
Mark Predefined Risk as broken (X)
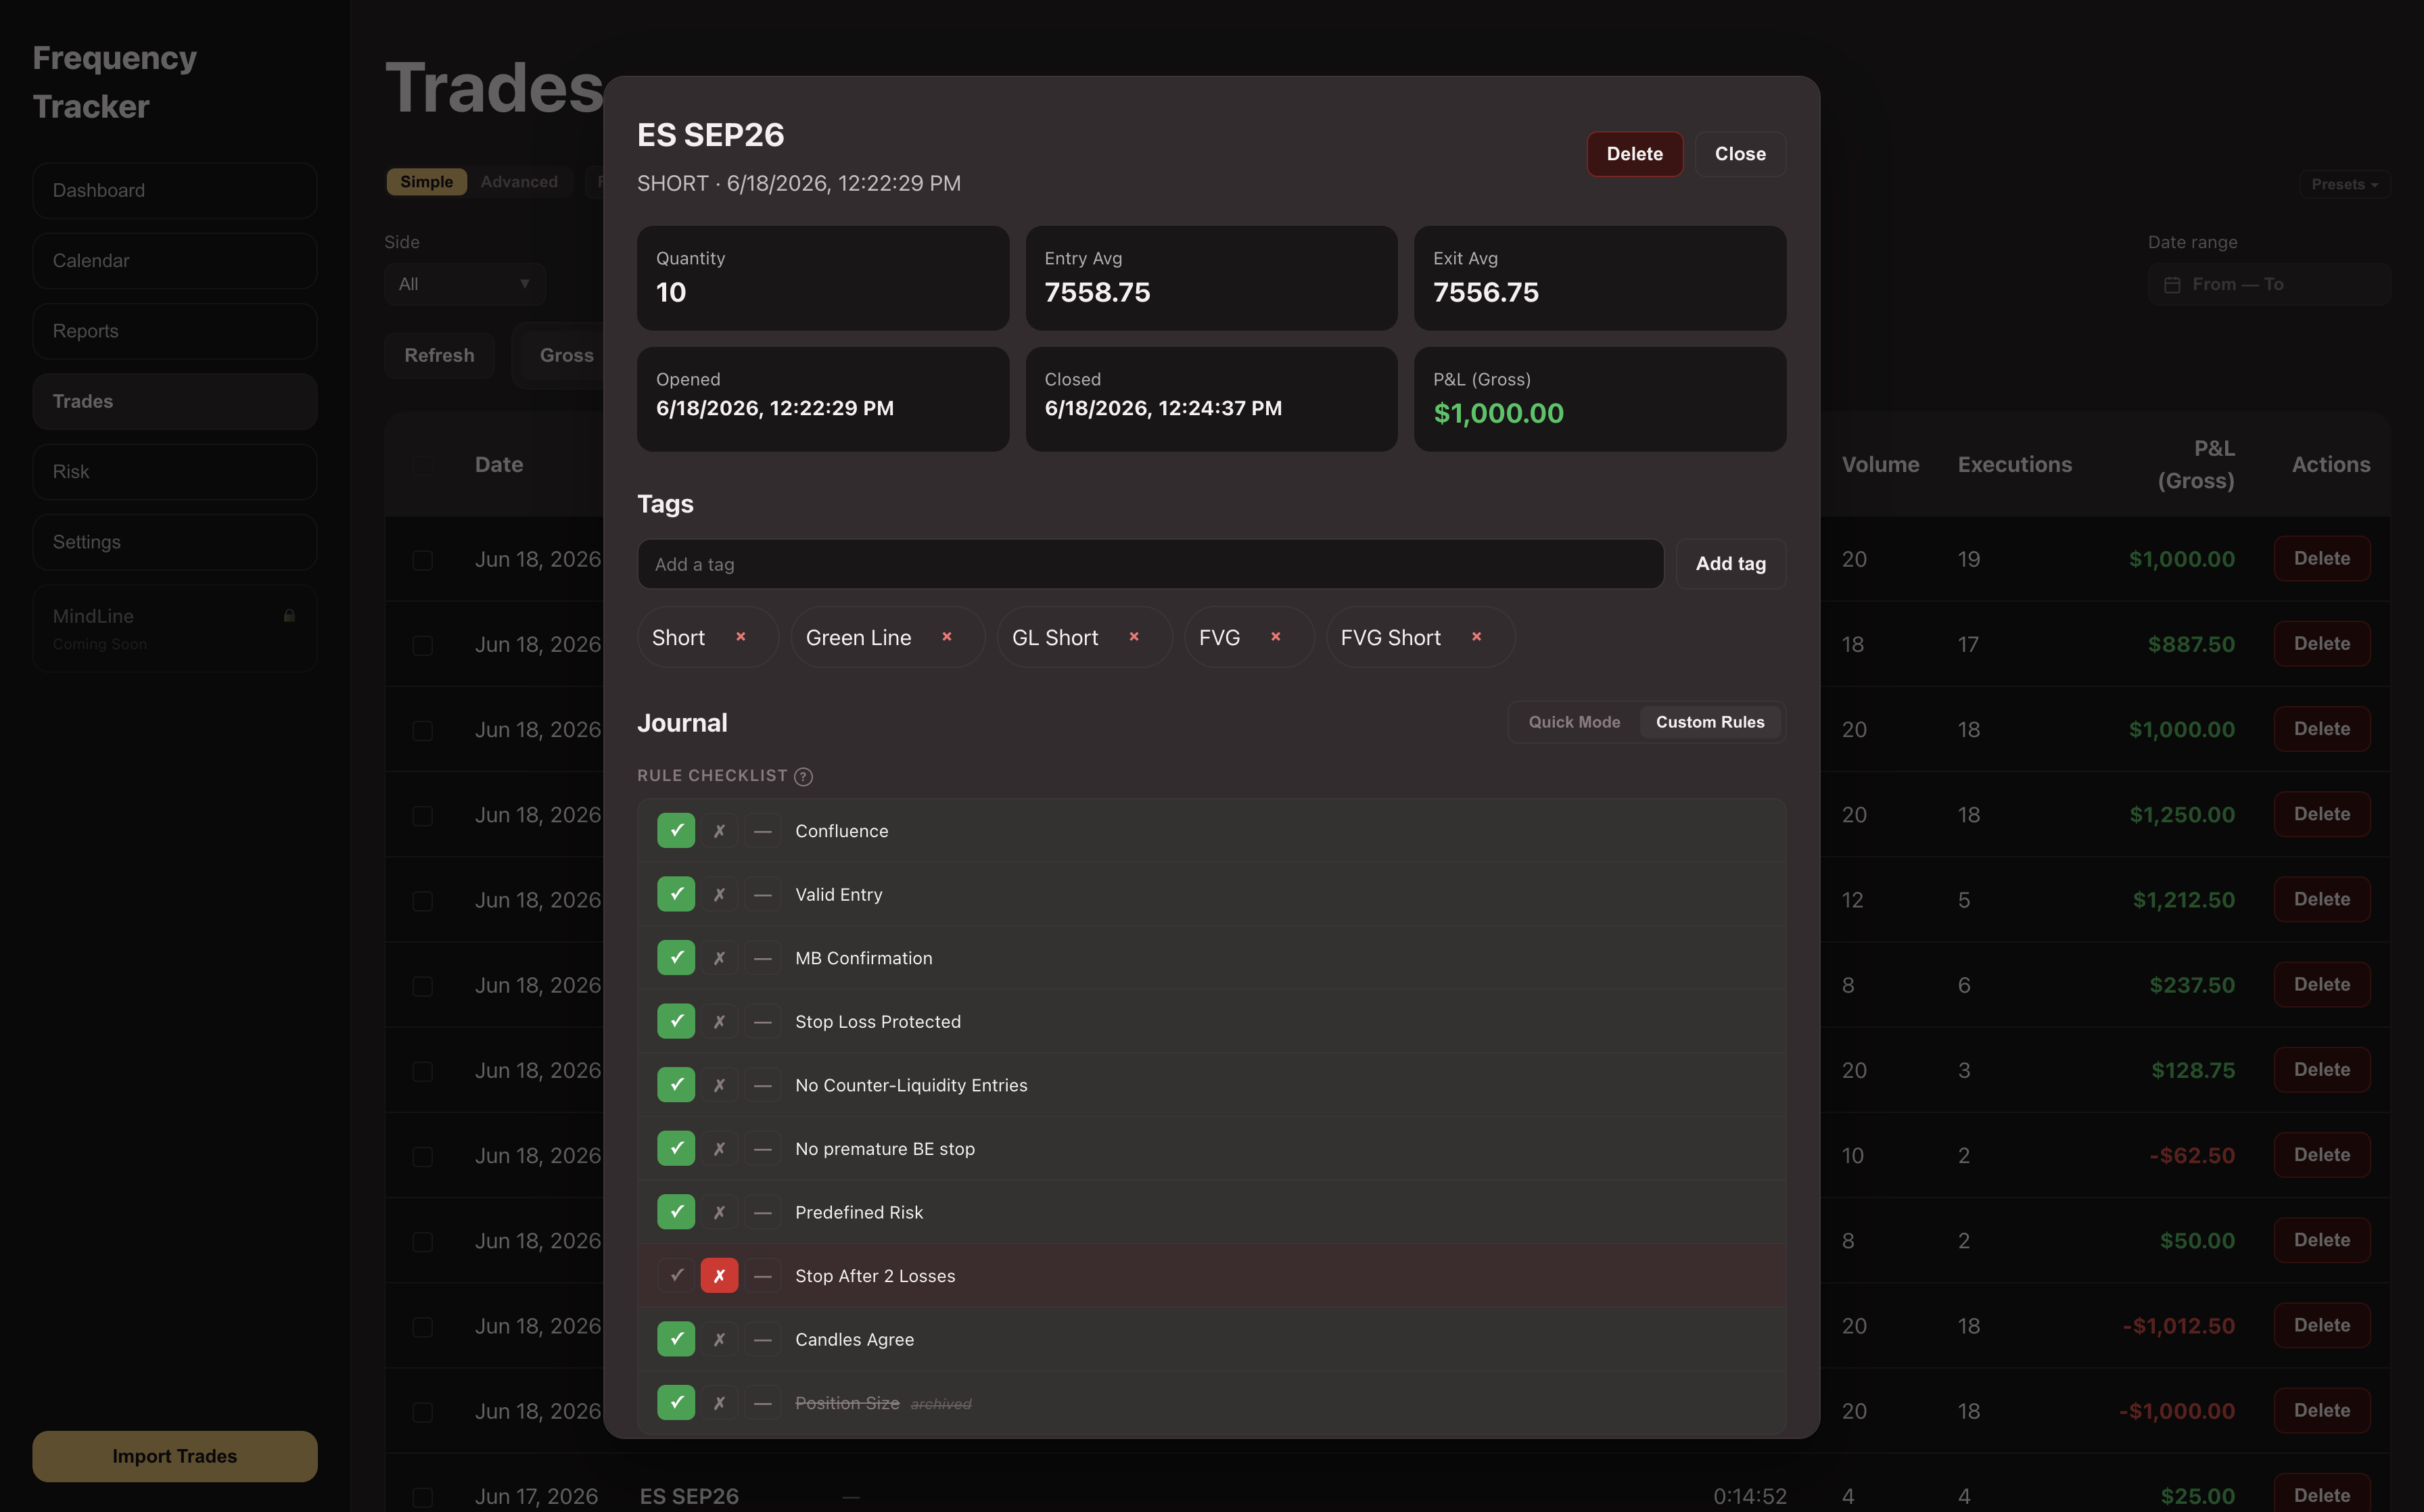719,1212
